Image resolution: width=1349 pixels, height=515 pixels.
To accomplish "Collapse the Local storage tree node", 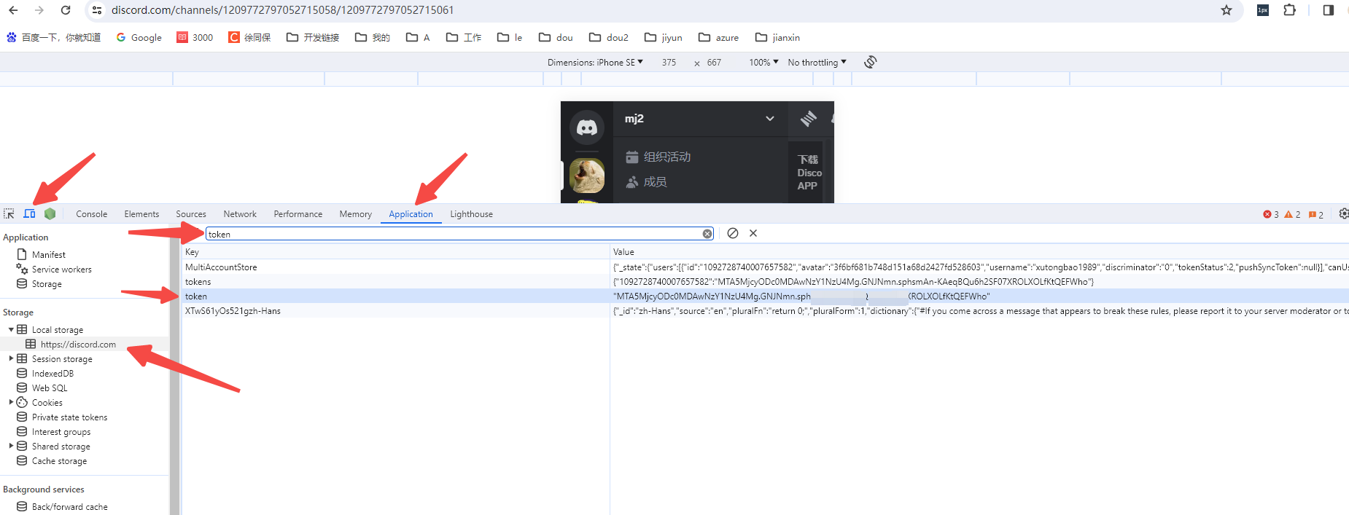I will [11, 329].
